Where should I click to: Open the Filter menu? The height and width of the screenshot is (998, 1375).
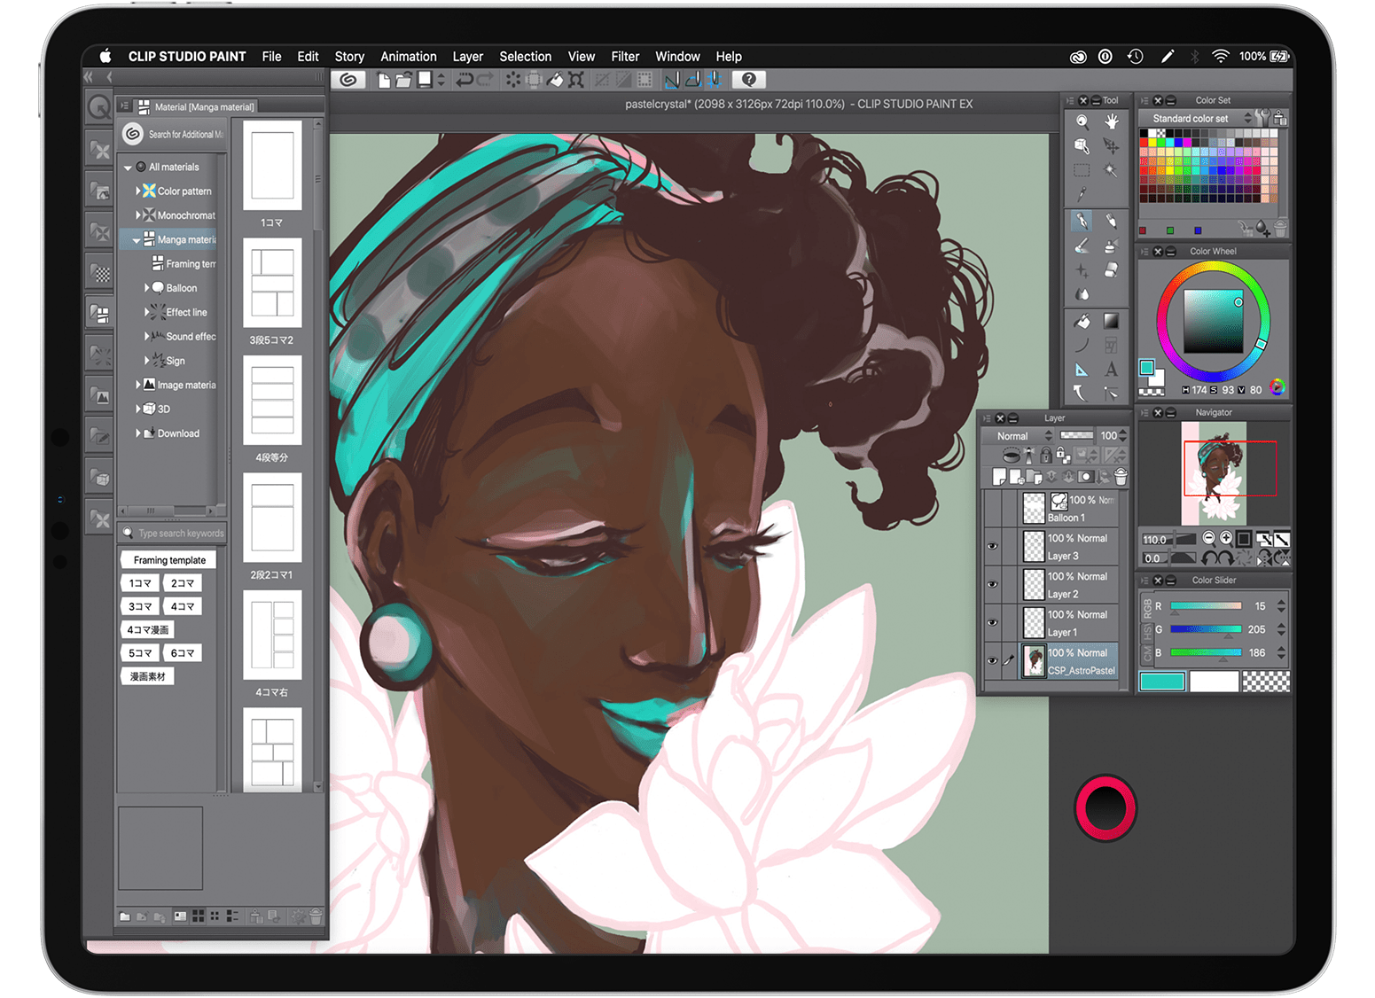click(625, 56)
